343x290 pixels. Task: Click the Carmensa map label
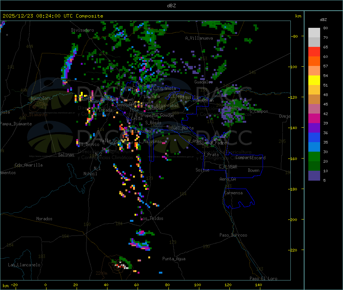point(233,193)
